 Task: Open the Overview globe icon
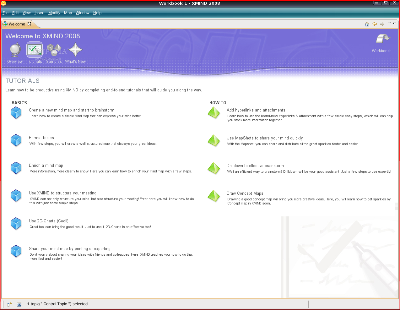pos(15,50)
